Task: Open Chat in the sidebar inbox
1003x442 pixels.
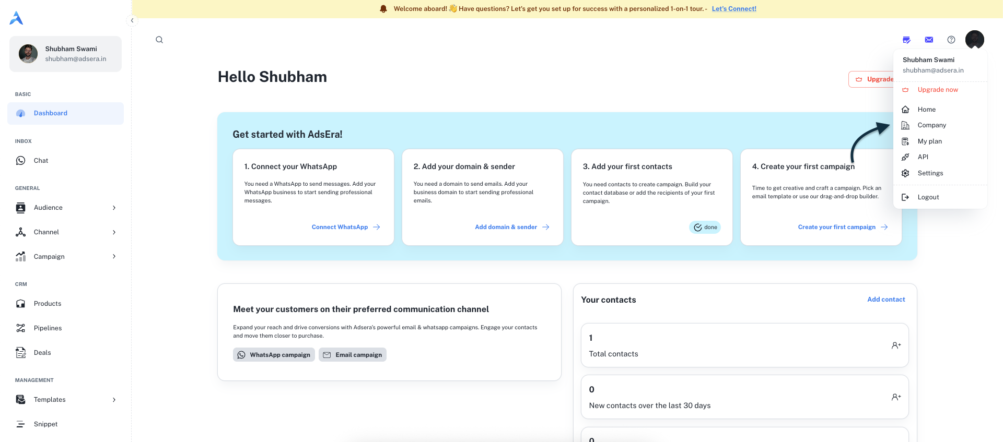Action: (x=41, y=161)
